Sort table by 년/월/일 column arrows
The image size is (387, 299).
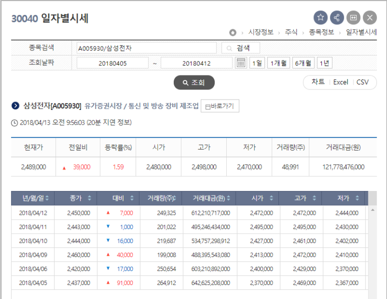coord(47,198)
